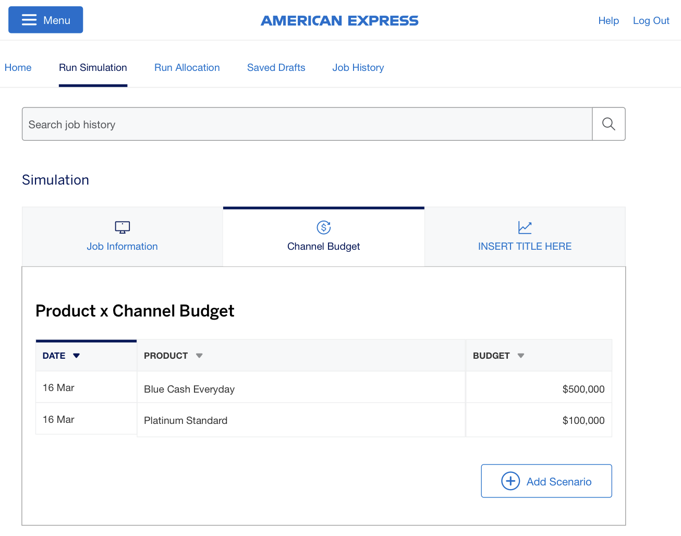
Task: Click the monitor icon above Job Information
Action: (123, 227)
